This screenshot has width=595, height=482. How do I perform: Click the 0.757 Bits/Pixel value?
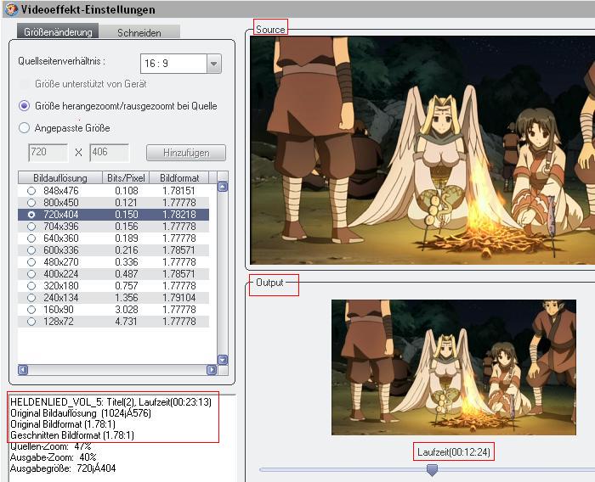[127, 286]
